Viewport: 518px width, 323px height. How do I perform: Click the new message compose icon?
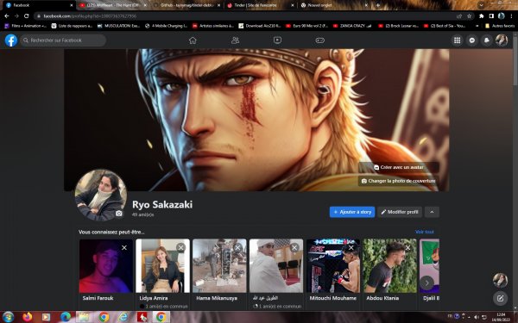(500, 298)
